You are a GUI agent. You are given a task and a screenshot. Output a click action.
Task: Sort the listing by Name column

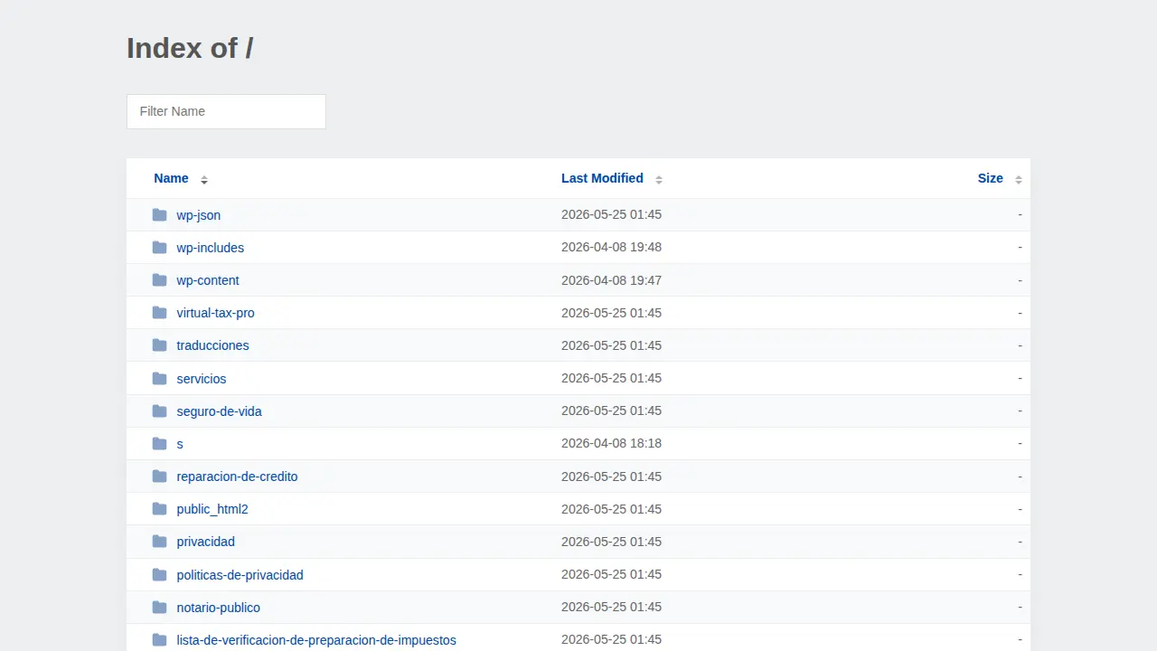coord(171,178)
